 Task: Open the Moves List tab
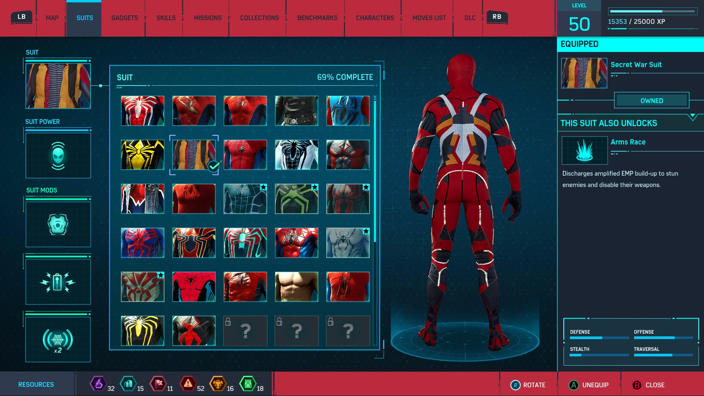[x=429, y=18]
